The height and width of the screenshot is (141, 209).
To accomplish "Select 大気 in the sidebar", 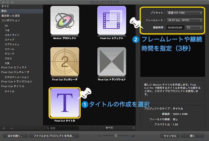I will point(7,63).
